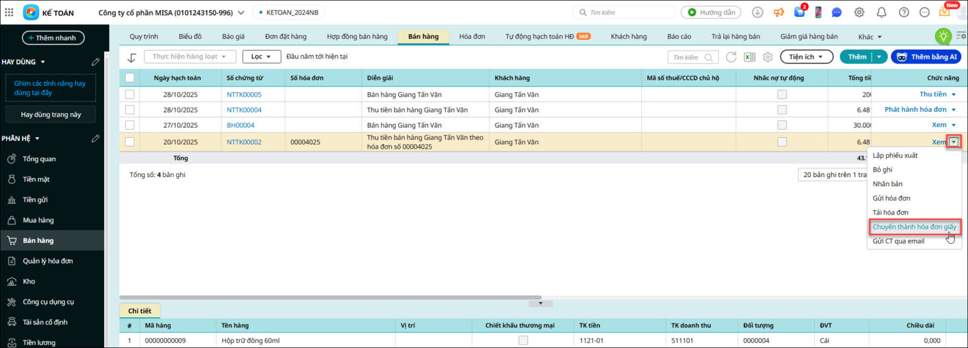The width and height of the screenshot is (968, 348).
Task: Open notifications bell icon
Action: [881, 12]
